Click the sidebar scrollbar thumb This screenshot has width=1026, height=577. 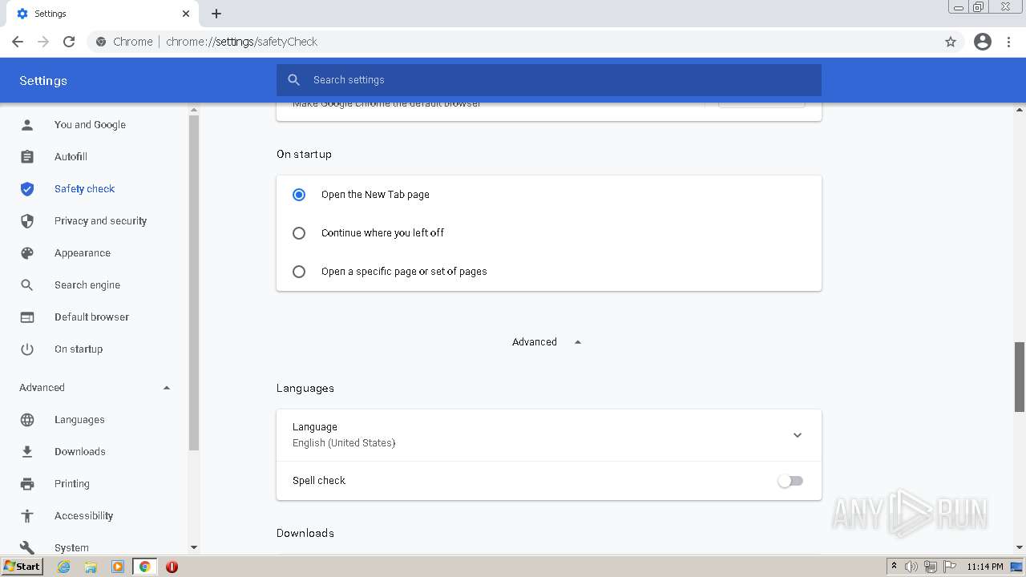[x=193, y=282]
